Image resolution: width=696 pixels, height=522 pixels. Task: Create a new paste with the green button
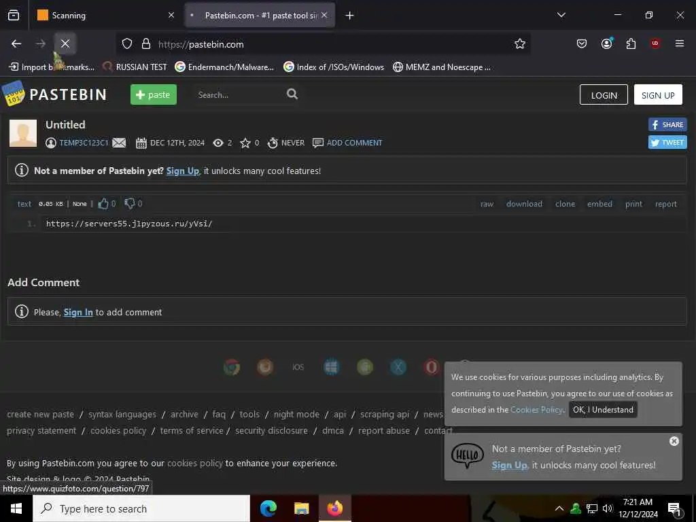click(153, 94)
